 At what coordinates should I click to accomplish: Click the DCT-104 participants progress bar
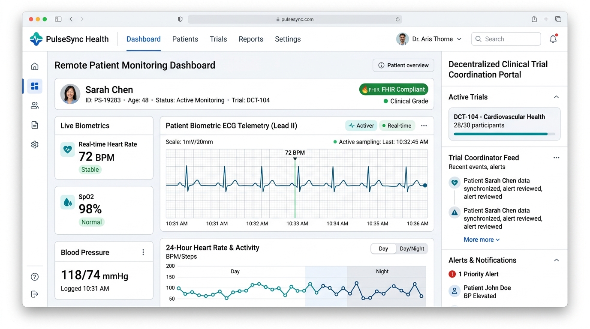click(x=504, y=134)
